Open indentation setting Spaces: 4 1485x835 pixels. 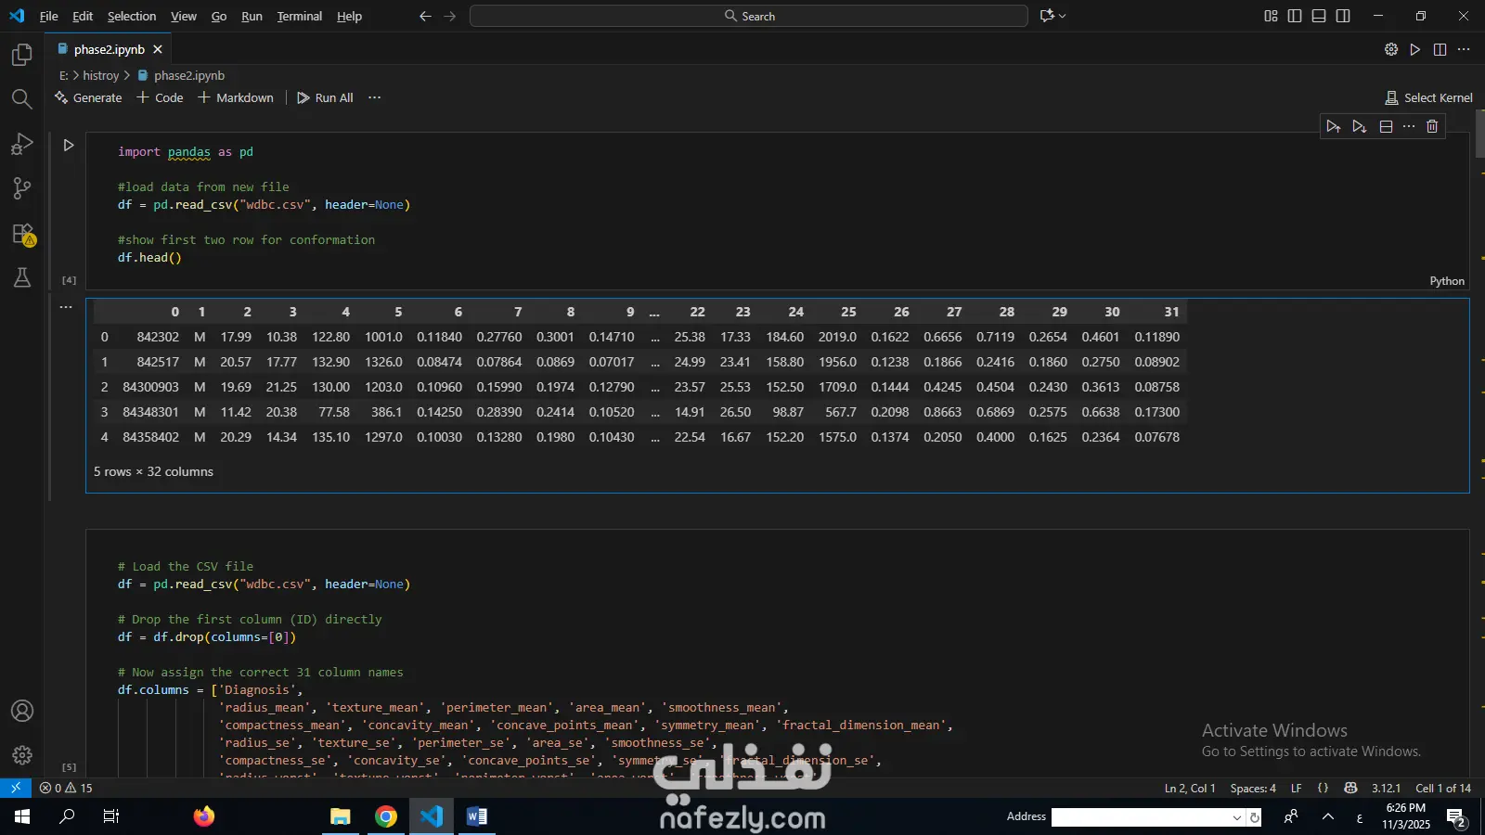click(x=1253, y=788)
